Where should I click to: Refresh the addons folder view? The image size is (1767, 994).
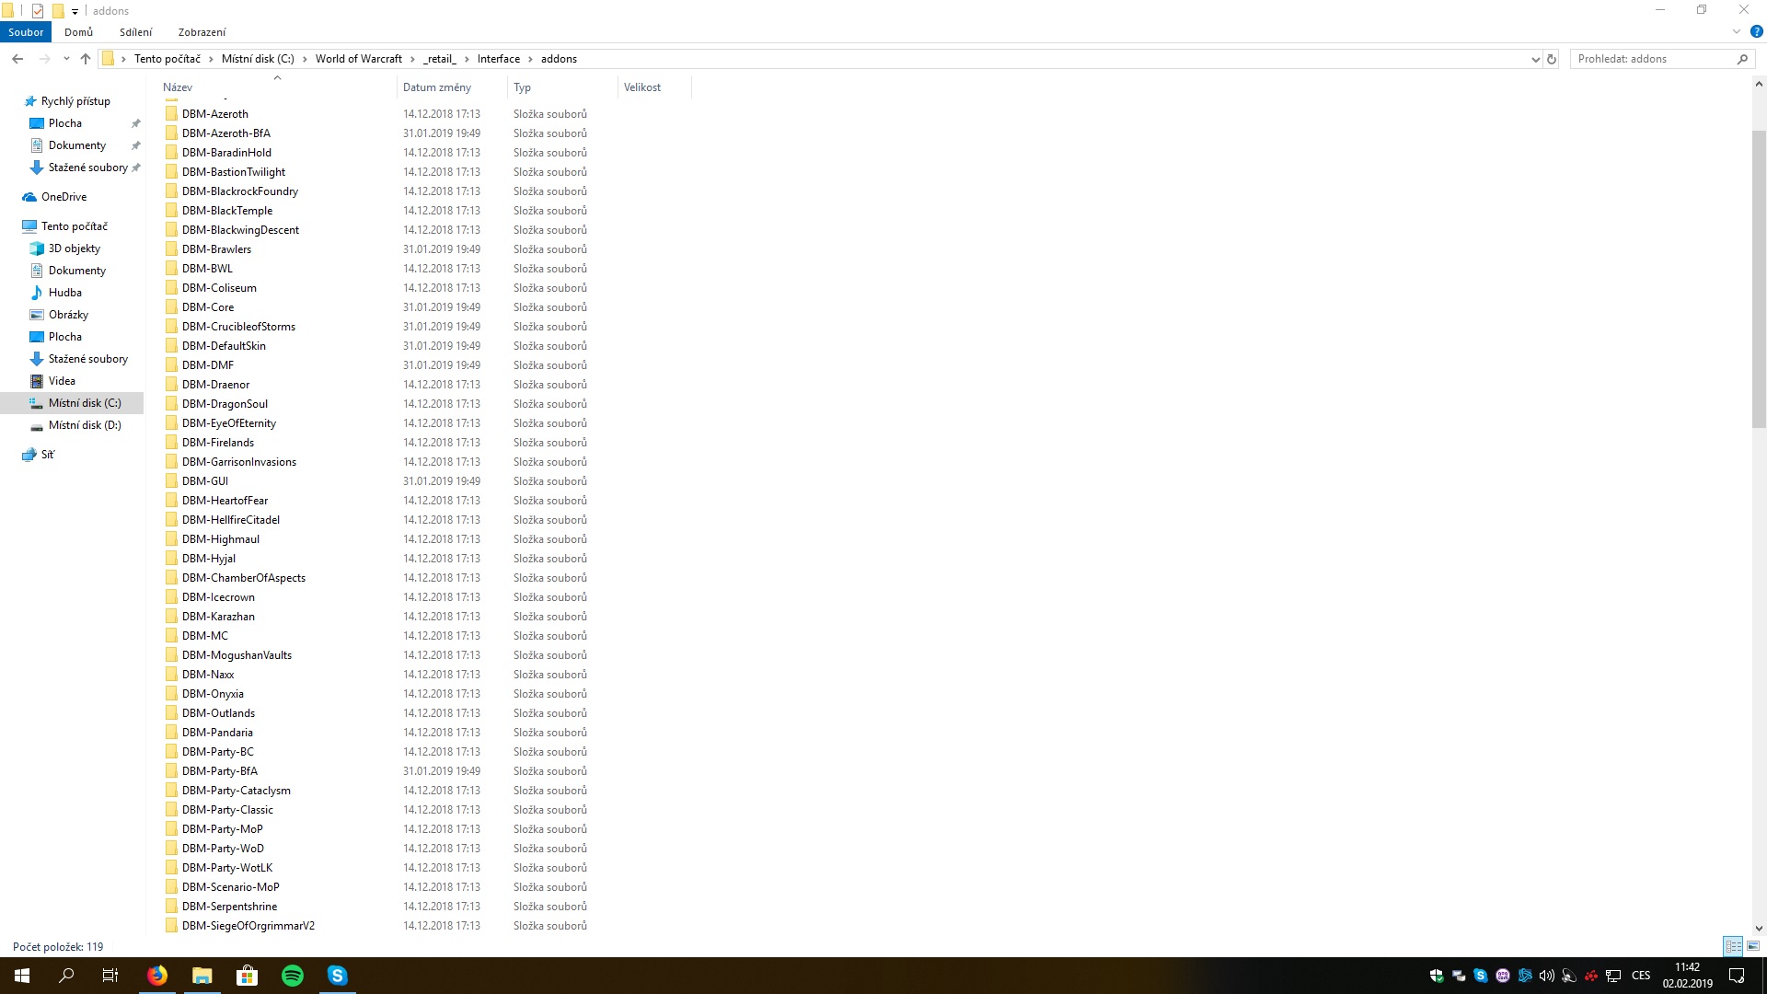coord(1552,59)
